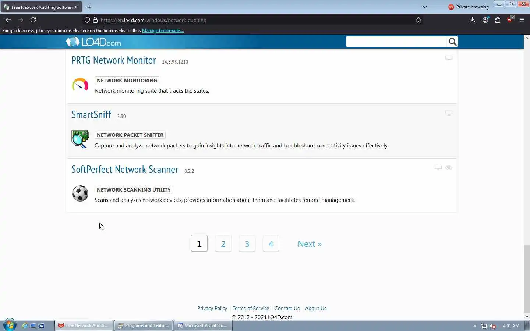The image size is (530, 331).
Task: Switch to Free Network Auditing taskbar button
Action: [x=84, y=325]
